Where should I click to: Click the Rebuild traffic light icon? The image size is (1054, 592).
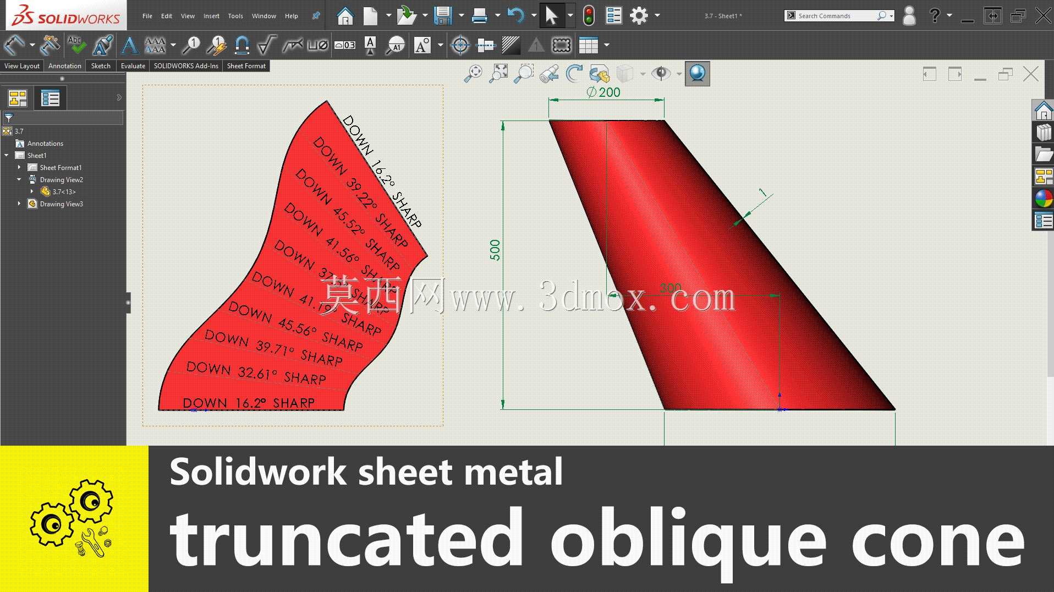589,15
